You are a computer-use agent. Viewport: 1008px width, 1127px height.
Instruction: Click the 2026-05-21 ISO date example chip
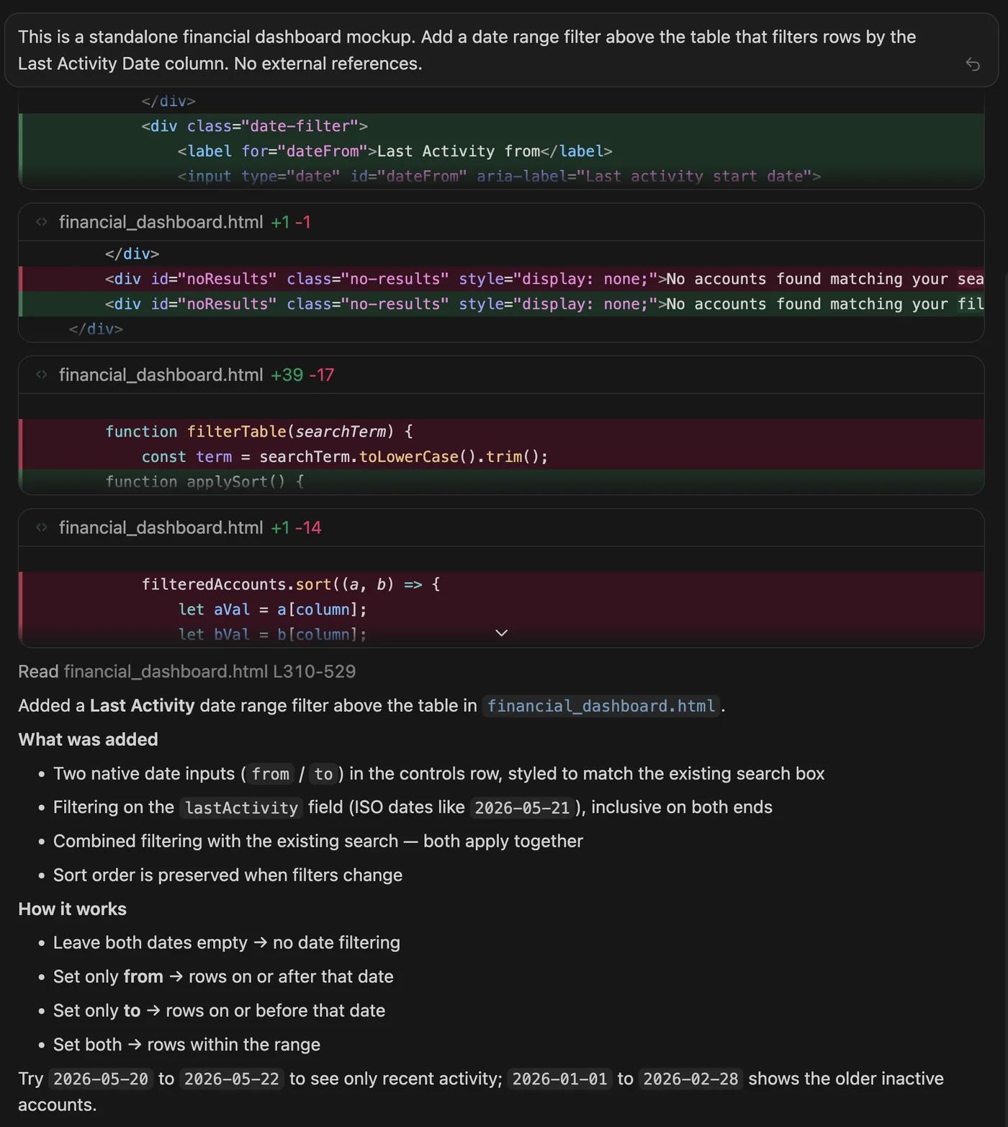[x=522, y=808]
